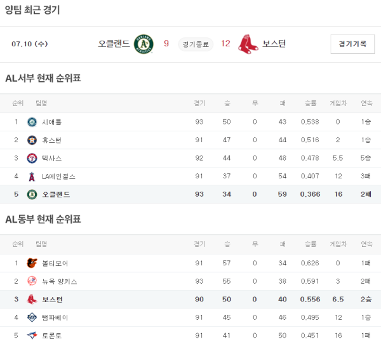Click the LA Angels team logo
Image resolution: width=381 pixels, height=344 pixels.
coord(32,176)
